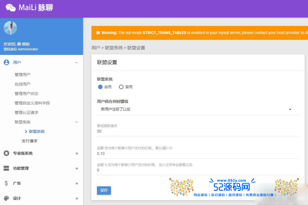Click the user avatar photo
The width and height of the screenshot is (308, 205).
tap(10, 28)
